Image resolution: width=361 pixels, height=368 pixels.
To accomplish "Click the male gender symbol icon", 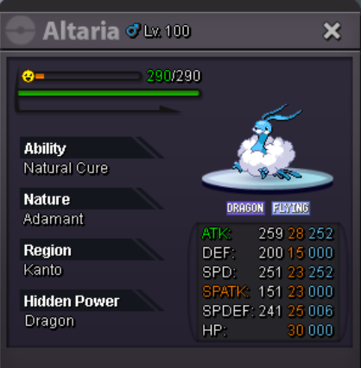I will click(133, 30).
